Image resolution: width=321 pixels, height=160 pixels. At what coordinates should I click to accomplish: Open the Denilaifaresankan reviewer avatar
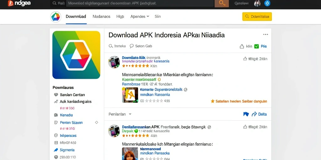(114, 131)
